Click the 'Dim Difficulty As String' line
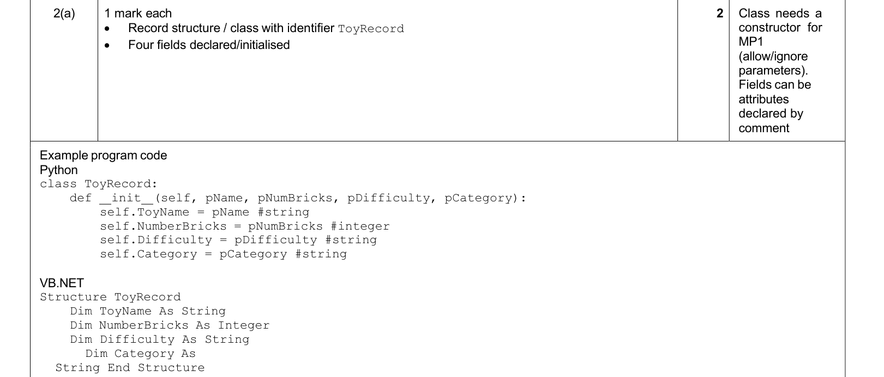This screenshot has height=377, width=884. pos(160,339)
